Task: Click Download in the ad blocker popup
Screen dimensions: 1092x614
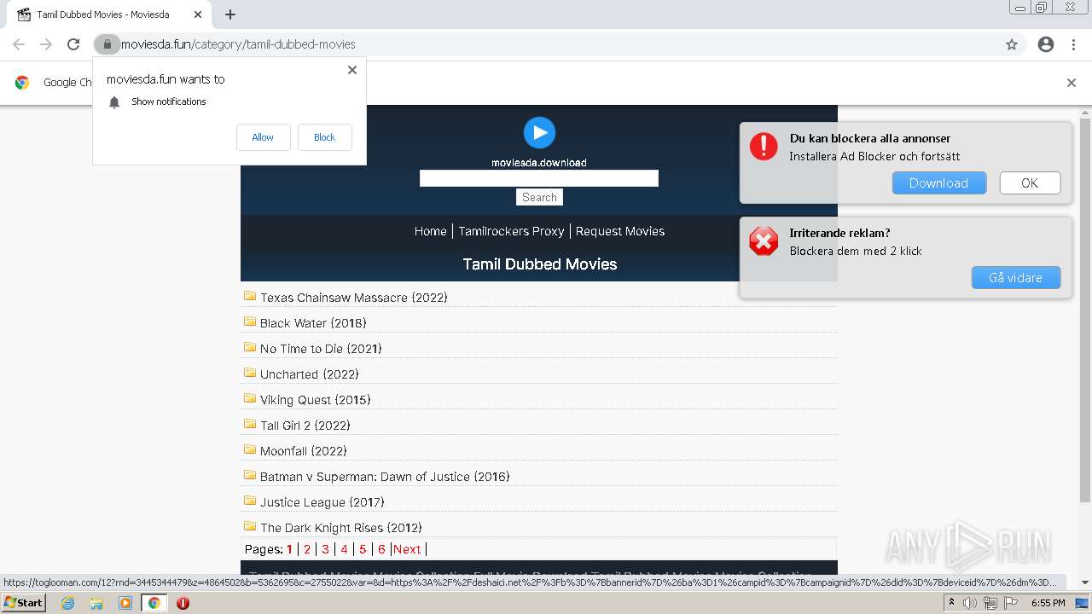Action: tap(939, 183)
